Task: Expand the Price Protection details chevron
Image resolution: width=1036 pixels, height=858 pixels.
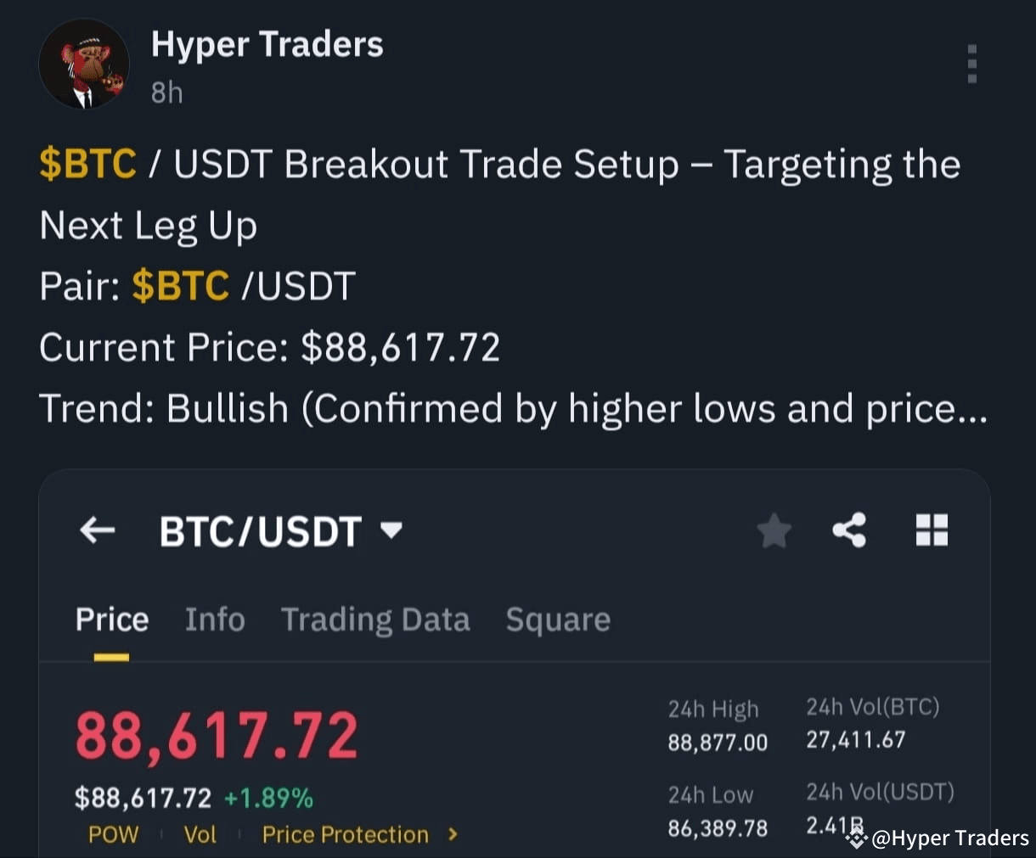Action: click(x=453, y=834)
